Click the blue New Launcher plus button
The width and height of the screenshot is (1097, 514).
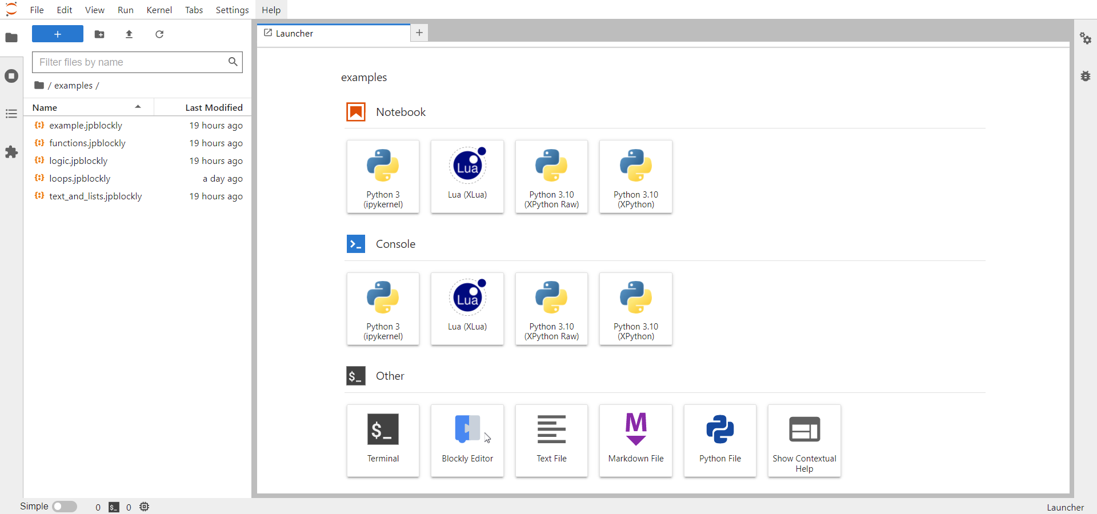[58, 34]
